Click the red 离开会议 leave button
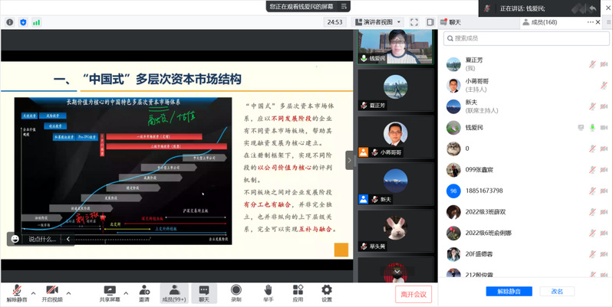This screenshot has height=307, width=613. [x=415, y=294]
